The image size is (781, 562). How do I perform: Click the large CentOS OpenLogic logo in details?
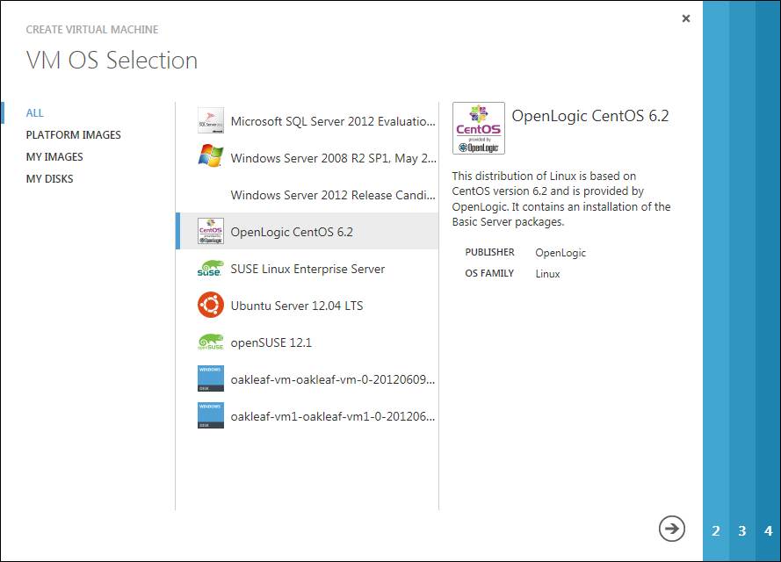coord(479,128)
